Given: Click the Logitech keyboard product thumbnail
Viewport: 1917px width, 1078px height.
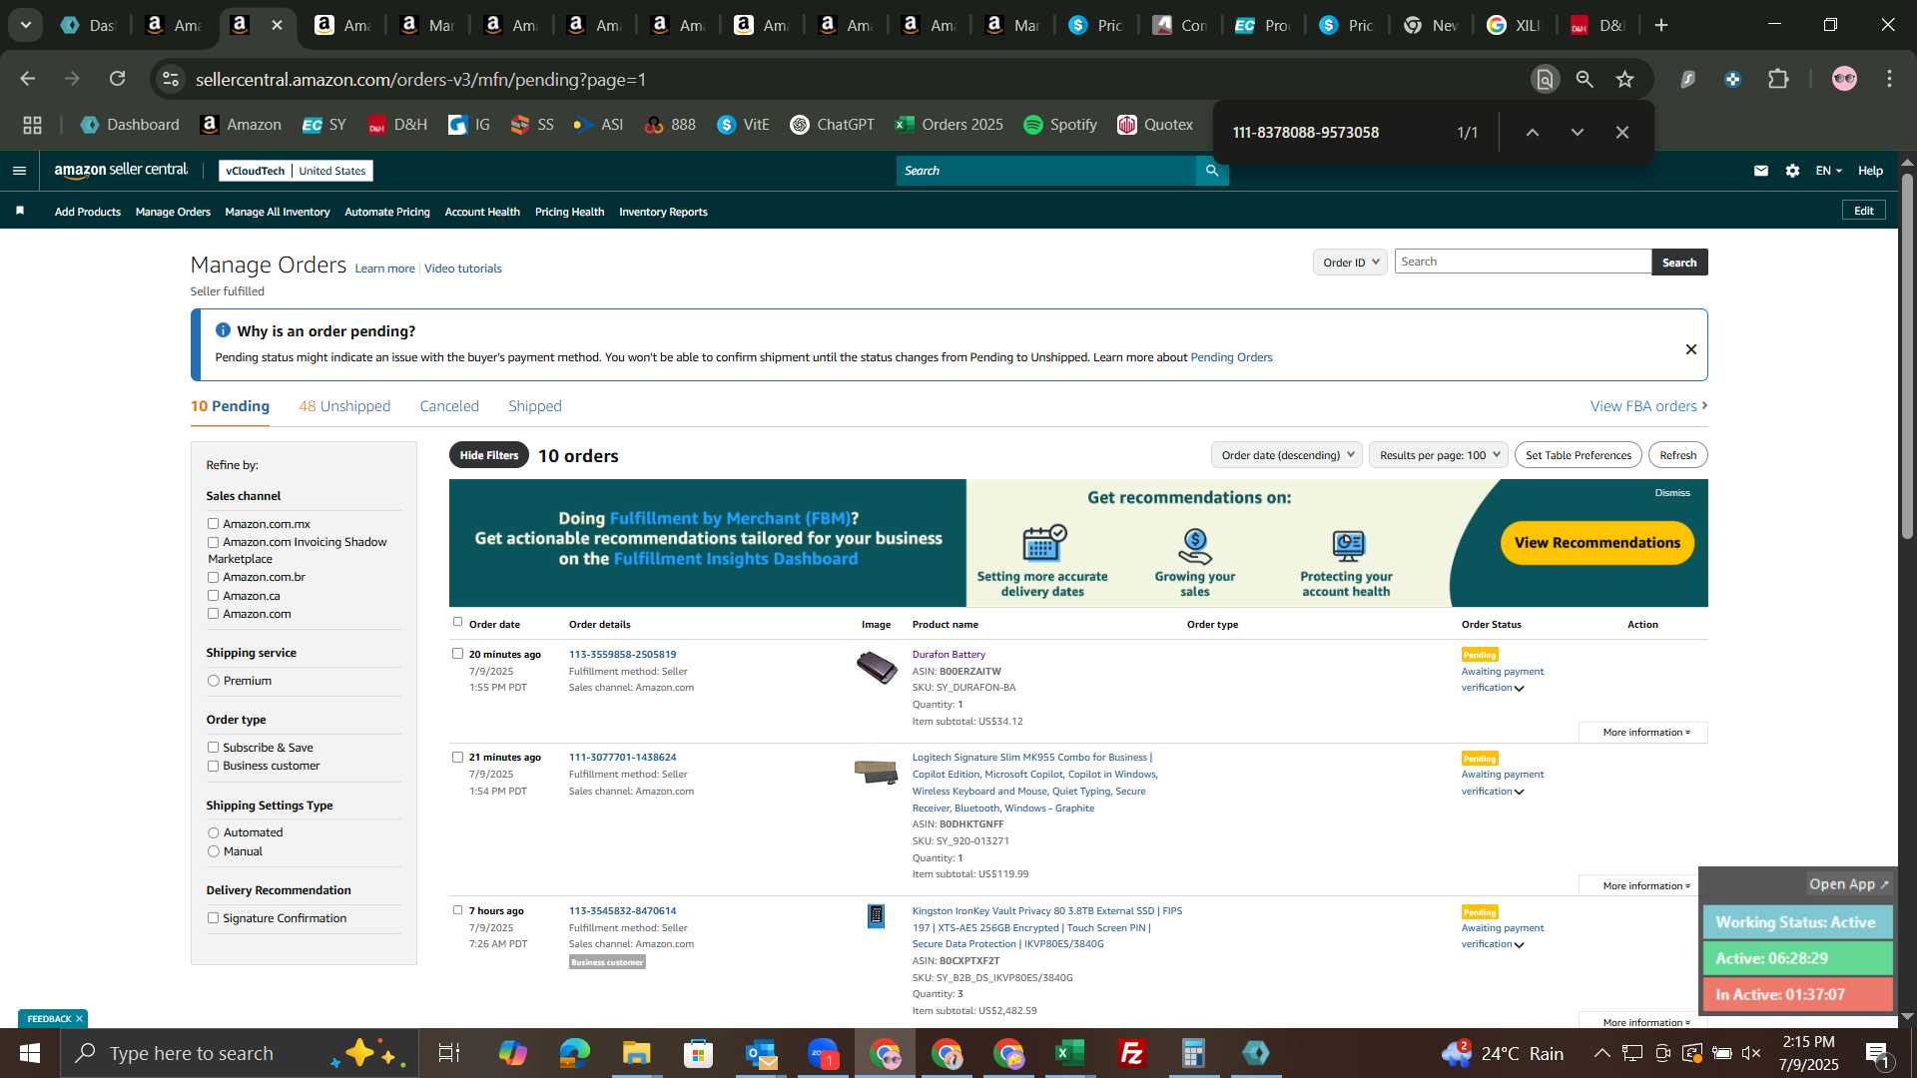Looking at the screenshot, I should (876, 773).
